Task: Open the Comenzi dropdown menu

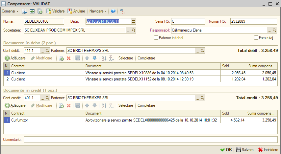Action: 10,11
